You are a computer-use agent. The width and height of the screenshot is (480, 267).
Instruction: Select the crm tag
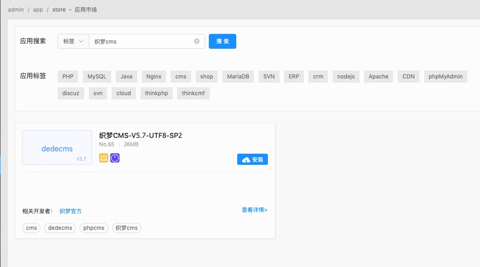318,76
